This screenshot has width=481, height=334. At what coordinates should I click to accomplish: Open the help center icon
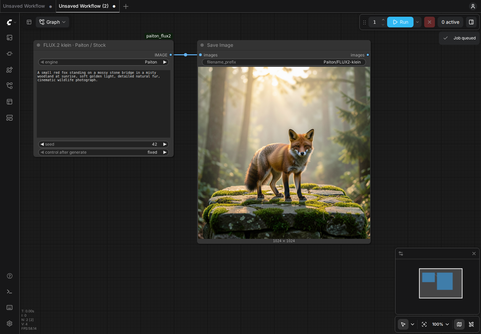click(x=10, y=276)
